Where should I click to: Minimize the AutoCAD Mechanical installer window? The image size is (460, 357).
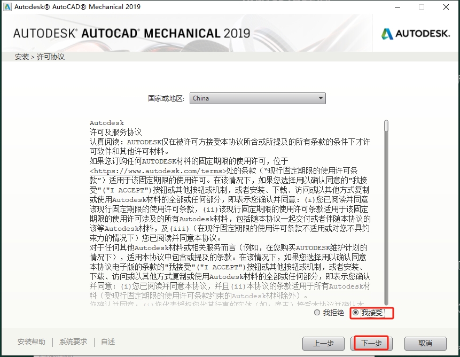point(397,7)
